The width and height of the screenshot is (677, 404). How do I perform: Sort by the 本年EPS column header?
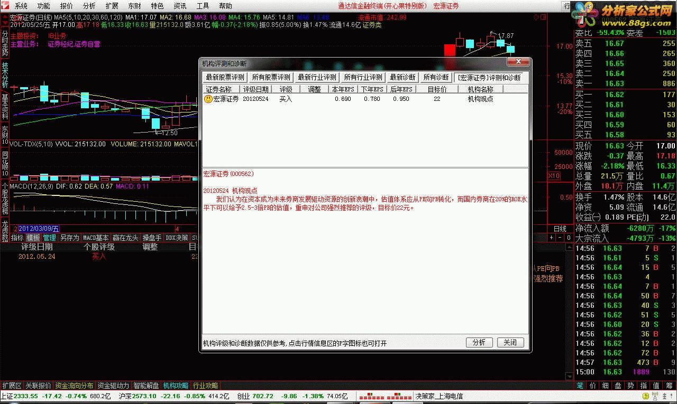[343, 89]
